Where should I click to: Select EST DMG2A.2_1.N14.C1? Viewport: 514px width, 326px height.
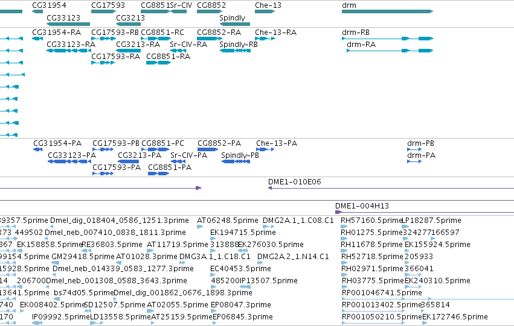(x=260, y=263)
